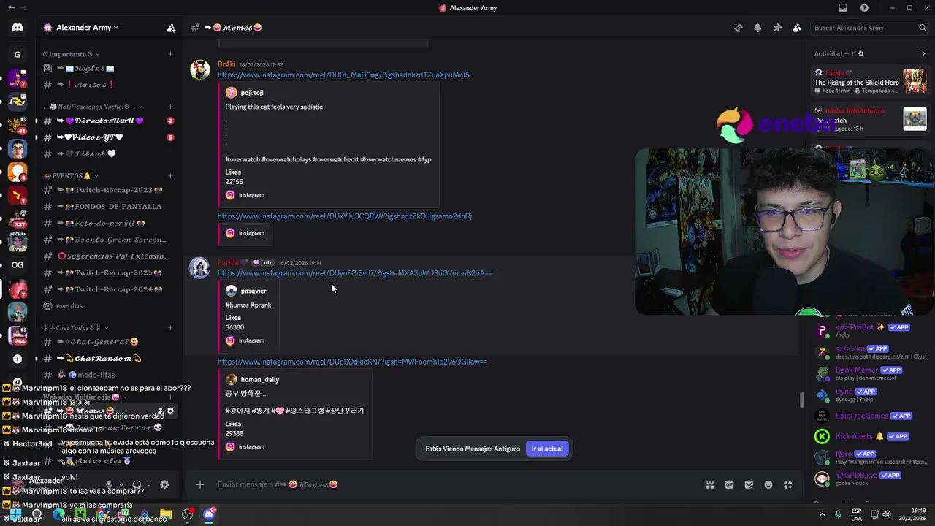Mute microphone toggle in user panel
This screenshot has height=526, width=935.
click(x=109, y=484)
